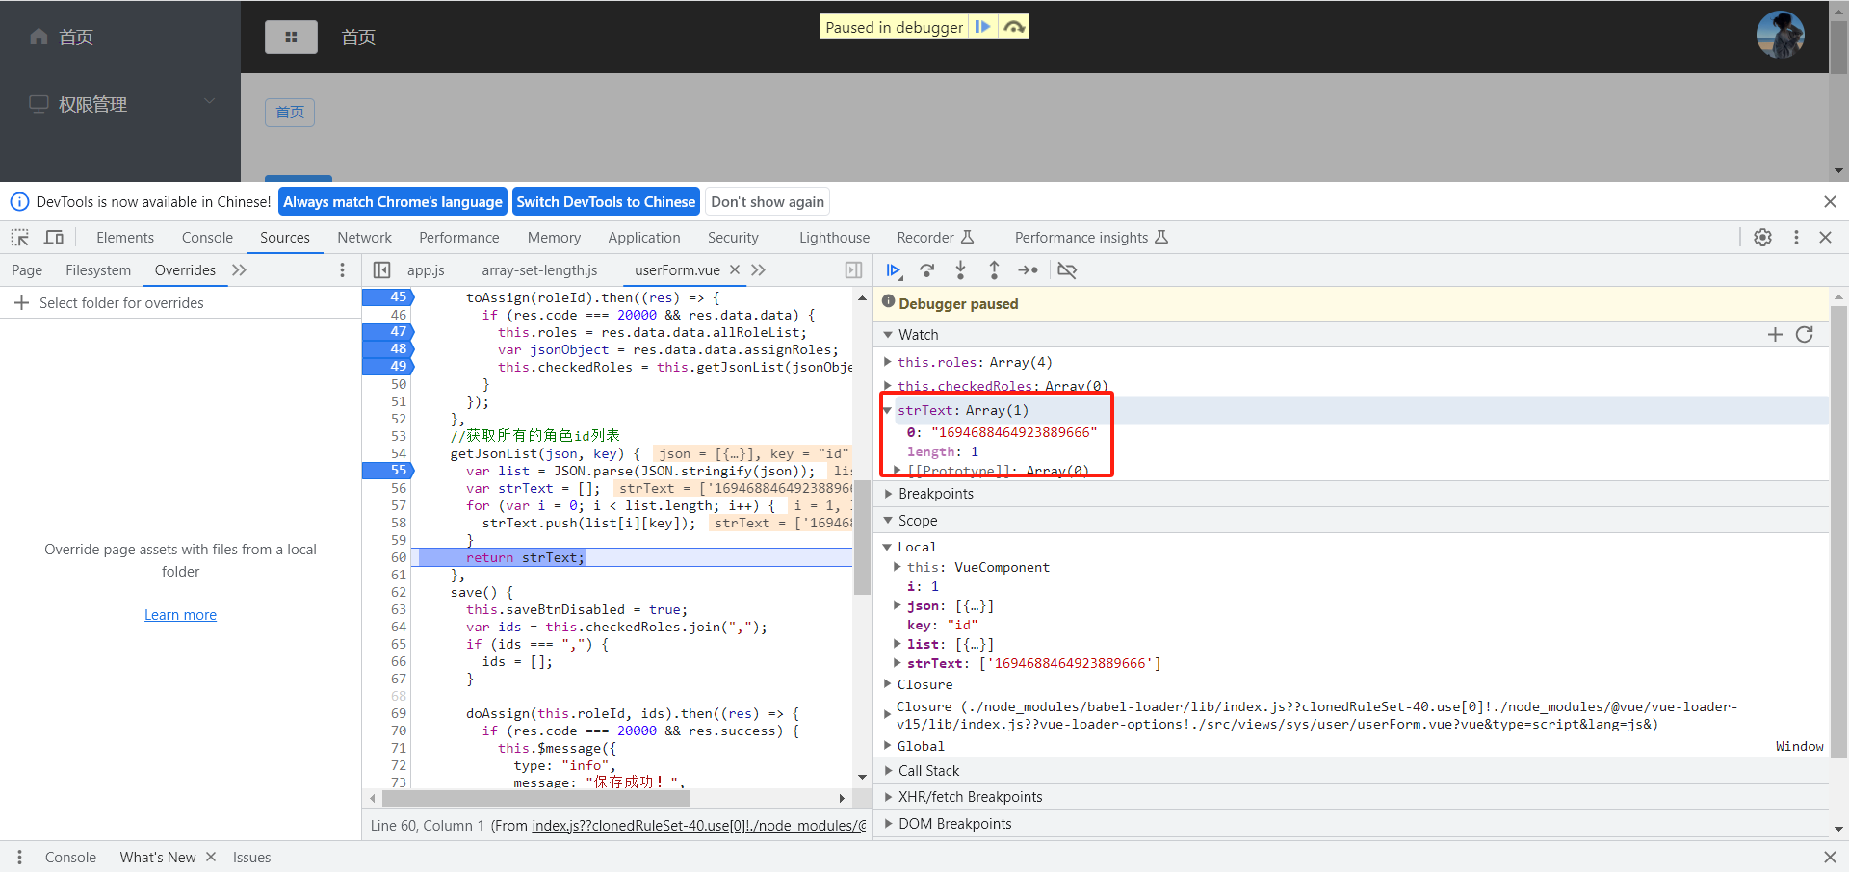Click the Step into next function icon
1849x872 pixels.
960,270
